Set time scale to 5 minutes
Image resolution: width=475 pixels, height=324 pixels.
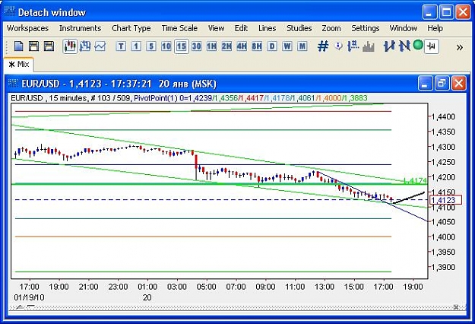pos(151,46)
